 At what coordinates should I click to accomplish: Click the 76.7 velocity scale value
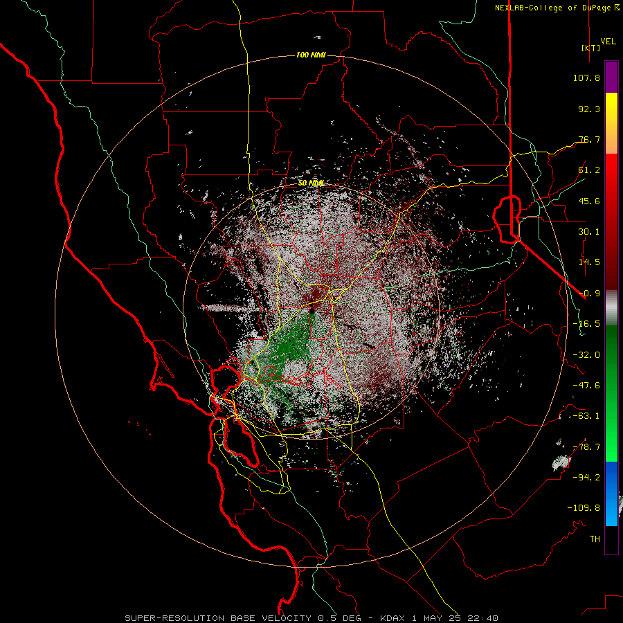point(589,139)
